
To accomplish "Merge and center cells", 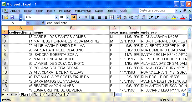I will pyautogui.click(x=112, y=18).
